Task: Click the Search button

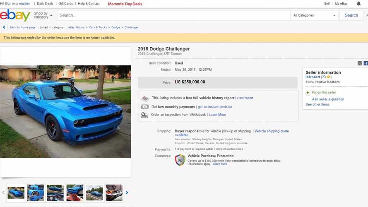Action: tap(351, 15)
